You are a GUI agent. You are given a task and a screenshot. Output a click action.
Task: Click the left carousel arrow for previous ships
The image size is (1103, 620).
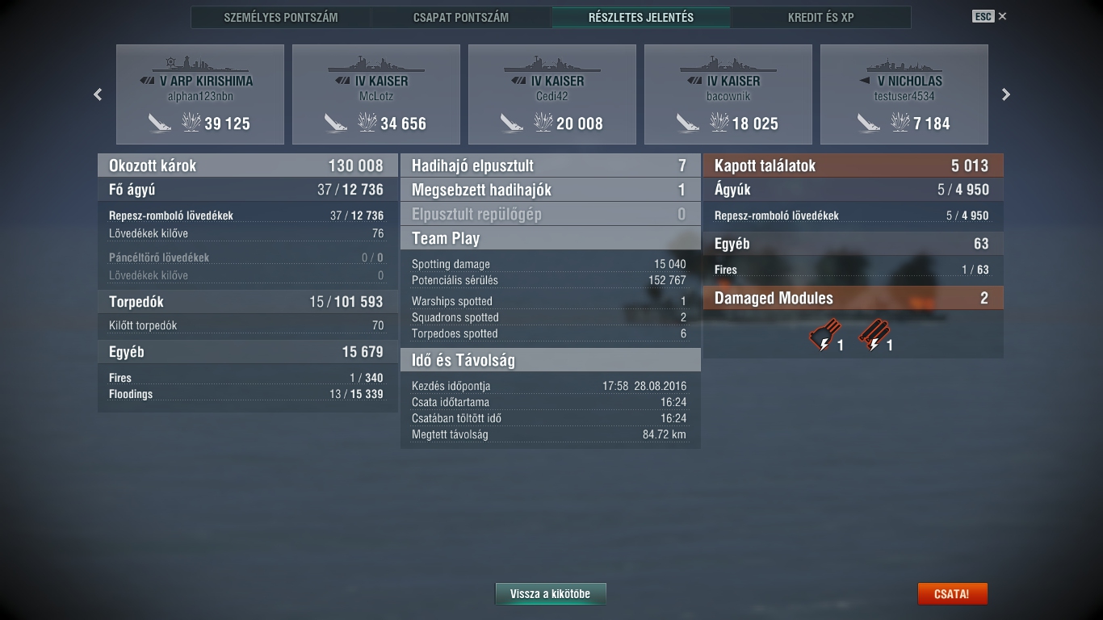[x=98, y=94]
